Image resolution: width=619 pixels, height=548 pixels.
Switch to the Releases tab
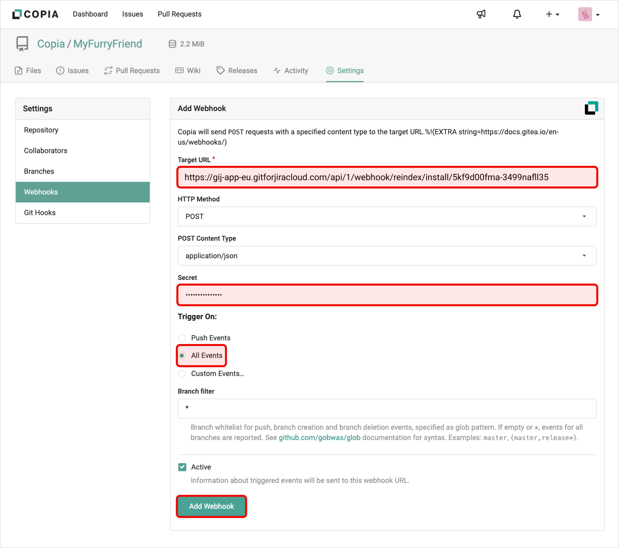[237, 71]
